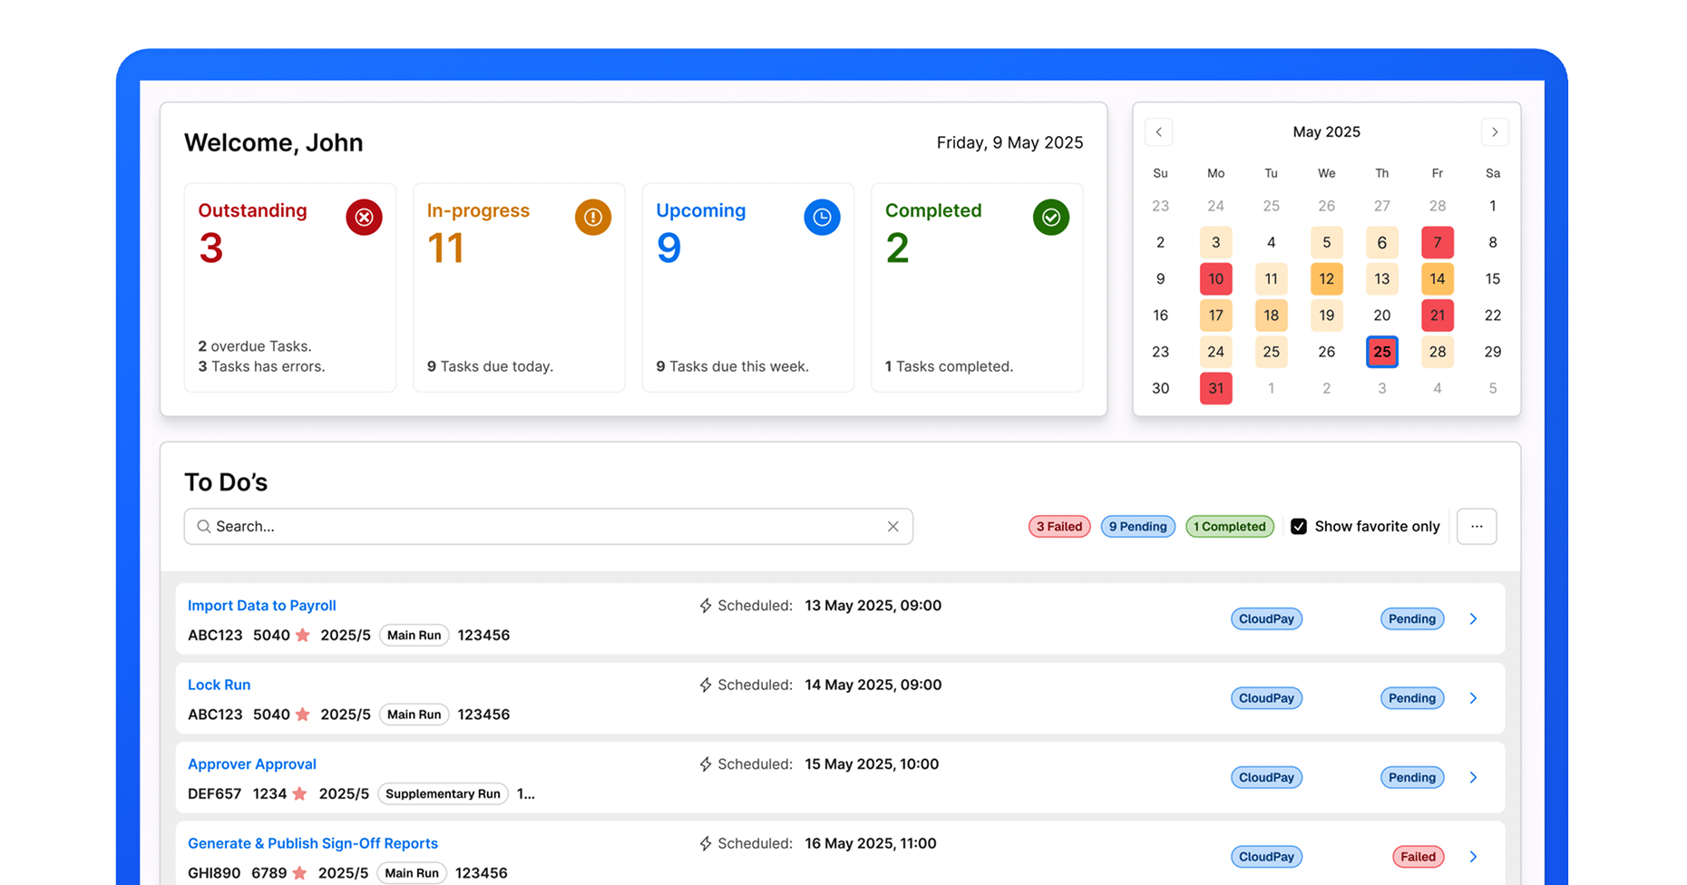Click GHI890 code in Sign-Off Reports row

[x=214, y=872]
